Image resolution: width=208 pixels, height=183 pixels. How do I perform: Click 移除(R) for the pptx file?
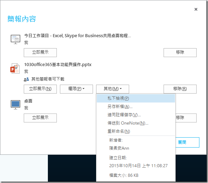click(180, 89)
